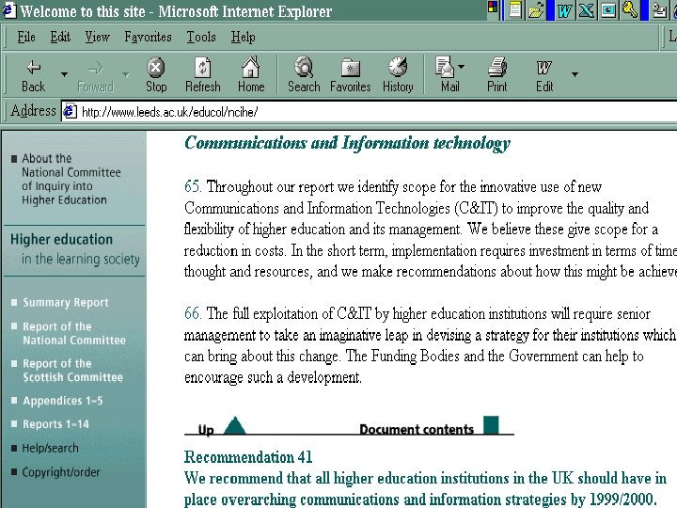The height and width of the screenshot is (508, 677).
Task: Open the View menu
Action: (97, 37)
